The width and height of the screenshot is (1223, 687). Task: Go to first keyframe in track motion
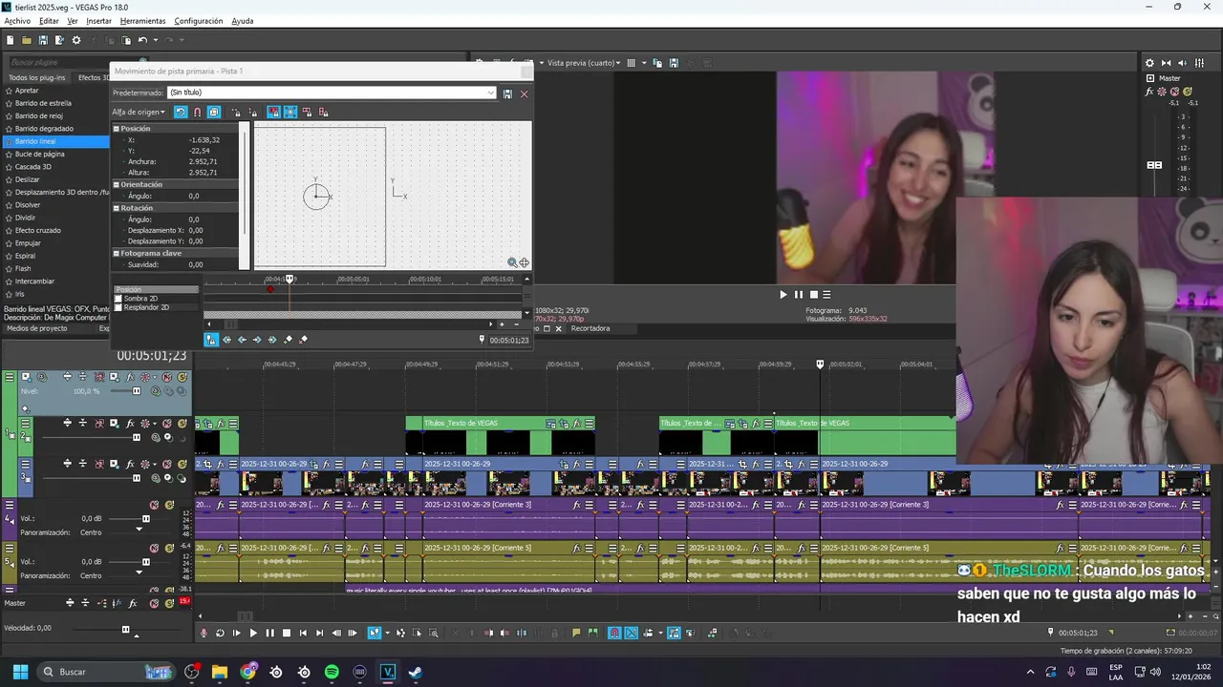pos(226,340)
